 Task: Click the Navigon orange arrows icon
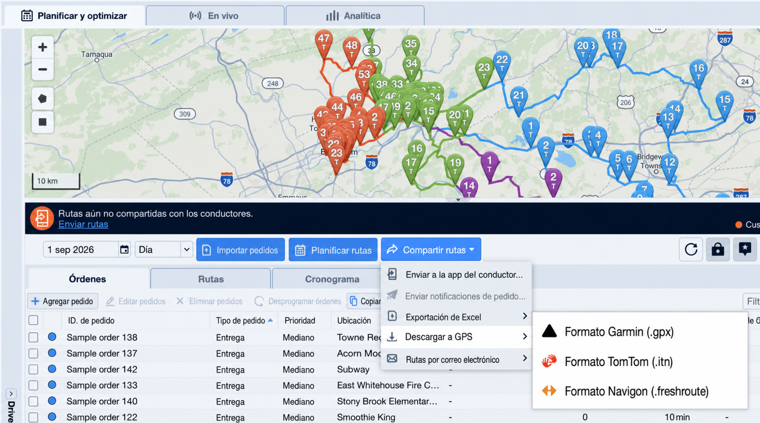[x=549, y=391]
